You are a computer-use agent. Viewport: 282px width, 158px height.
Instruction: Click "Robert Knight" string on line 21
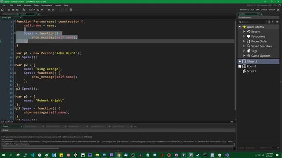click(x=50, y=101)
